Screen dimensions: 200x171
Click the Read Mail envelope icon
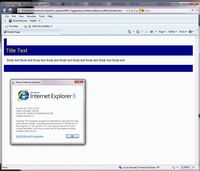146,32
